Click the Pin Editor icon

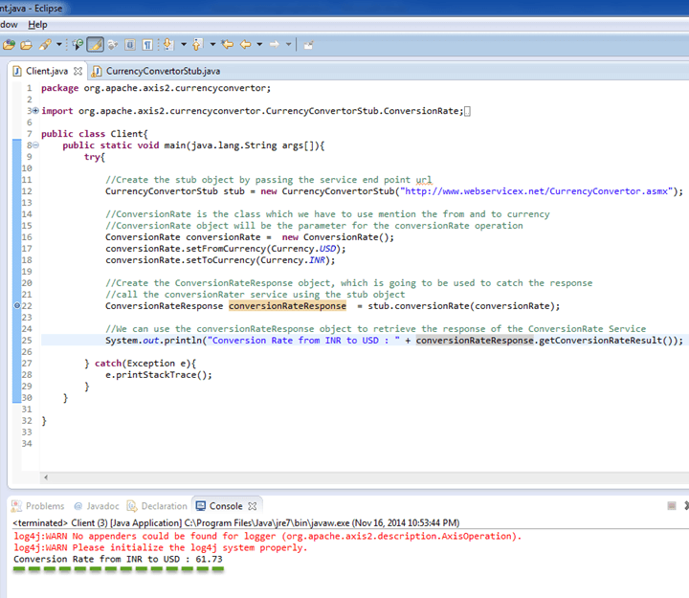tap(308, 44)
